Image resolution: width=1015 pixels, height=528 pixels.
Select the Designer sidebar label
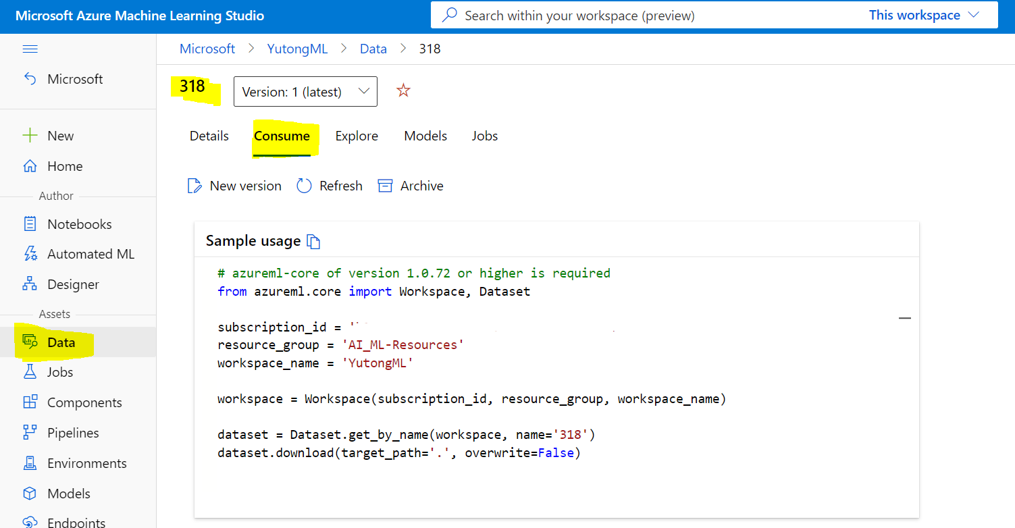(x=73, y=284)
